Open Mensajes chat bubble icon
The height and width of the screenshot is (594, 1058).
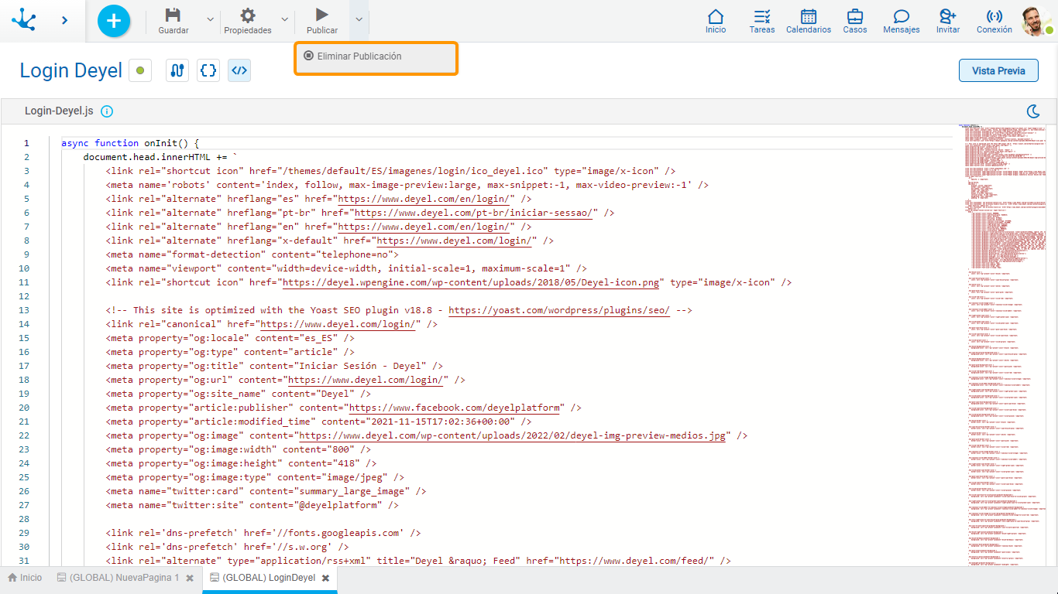click(902, 16)
